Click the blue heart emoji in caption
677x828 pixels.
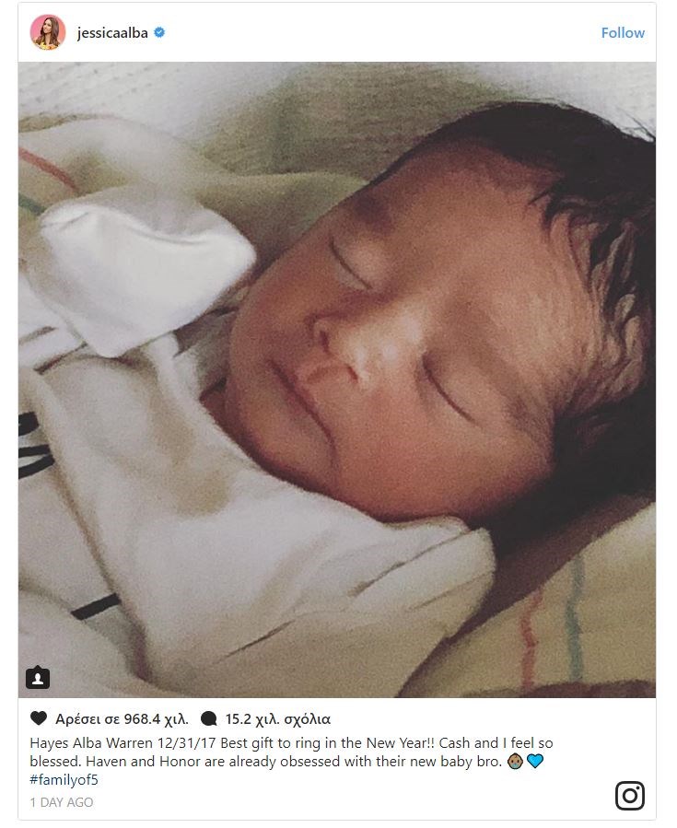[x=535, y=762]
